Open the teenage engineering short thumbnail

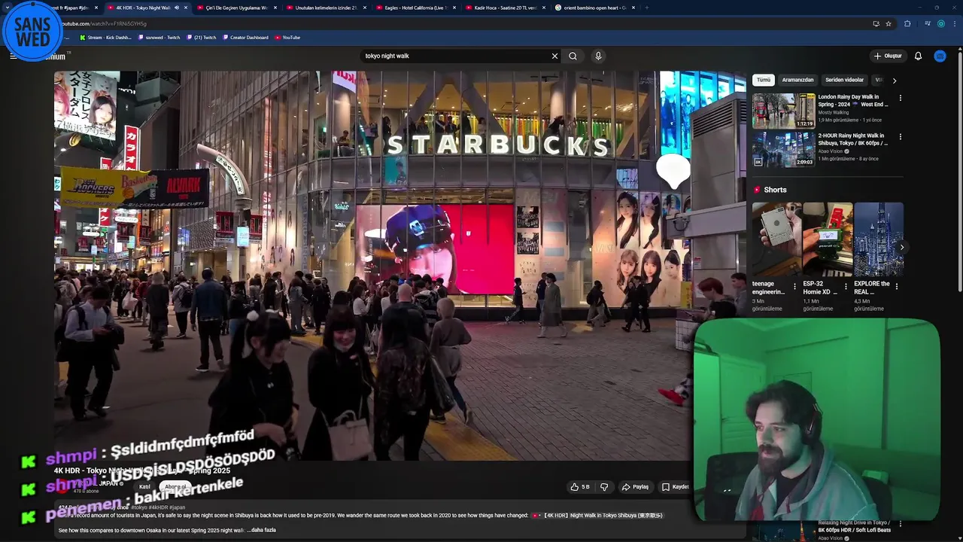[776, 239]
